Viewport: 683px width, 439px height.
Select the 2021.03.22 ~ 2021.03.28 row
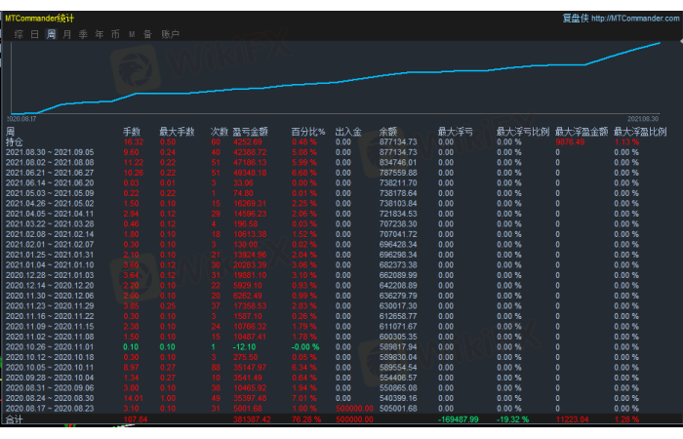pos(338,223)
